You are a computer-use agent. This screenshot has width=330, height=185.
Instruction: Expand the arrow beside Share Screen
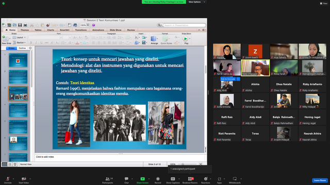149,179
